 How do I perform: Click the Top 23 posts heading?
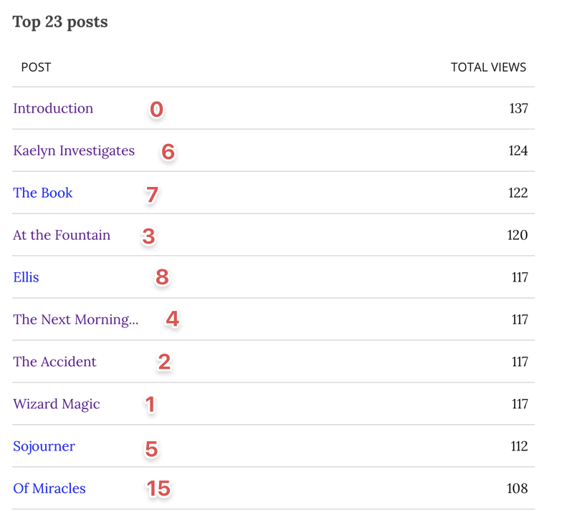(x=60, y=22)
